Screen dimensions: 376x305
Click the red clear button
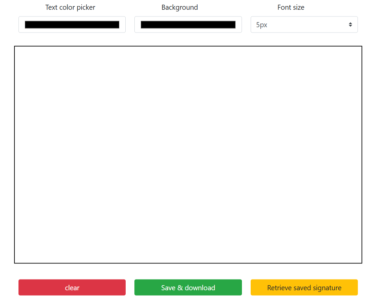[x=72, y=287]
